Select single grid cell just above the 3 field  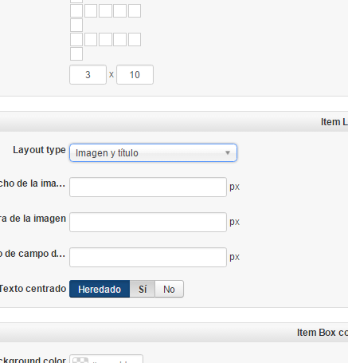[76, 54]
